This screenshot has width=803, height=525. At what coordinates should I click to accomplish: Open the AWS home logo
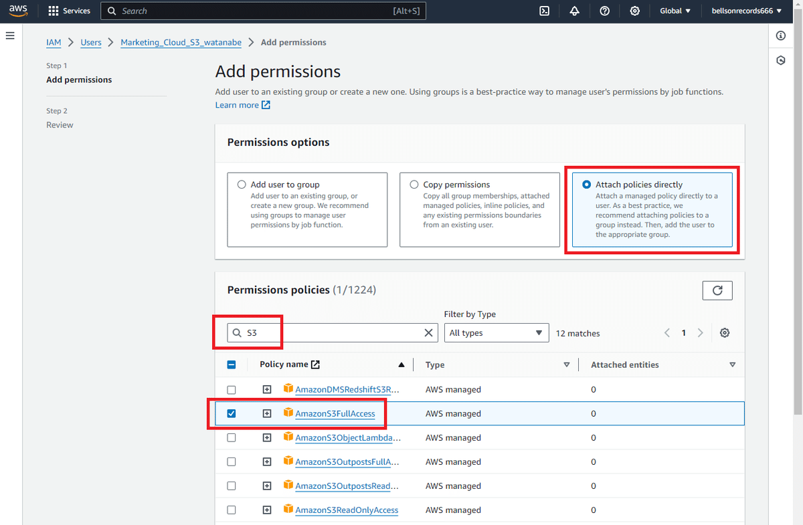click(18, 11)
